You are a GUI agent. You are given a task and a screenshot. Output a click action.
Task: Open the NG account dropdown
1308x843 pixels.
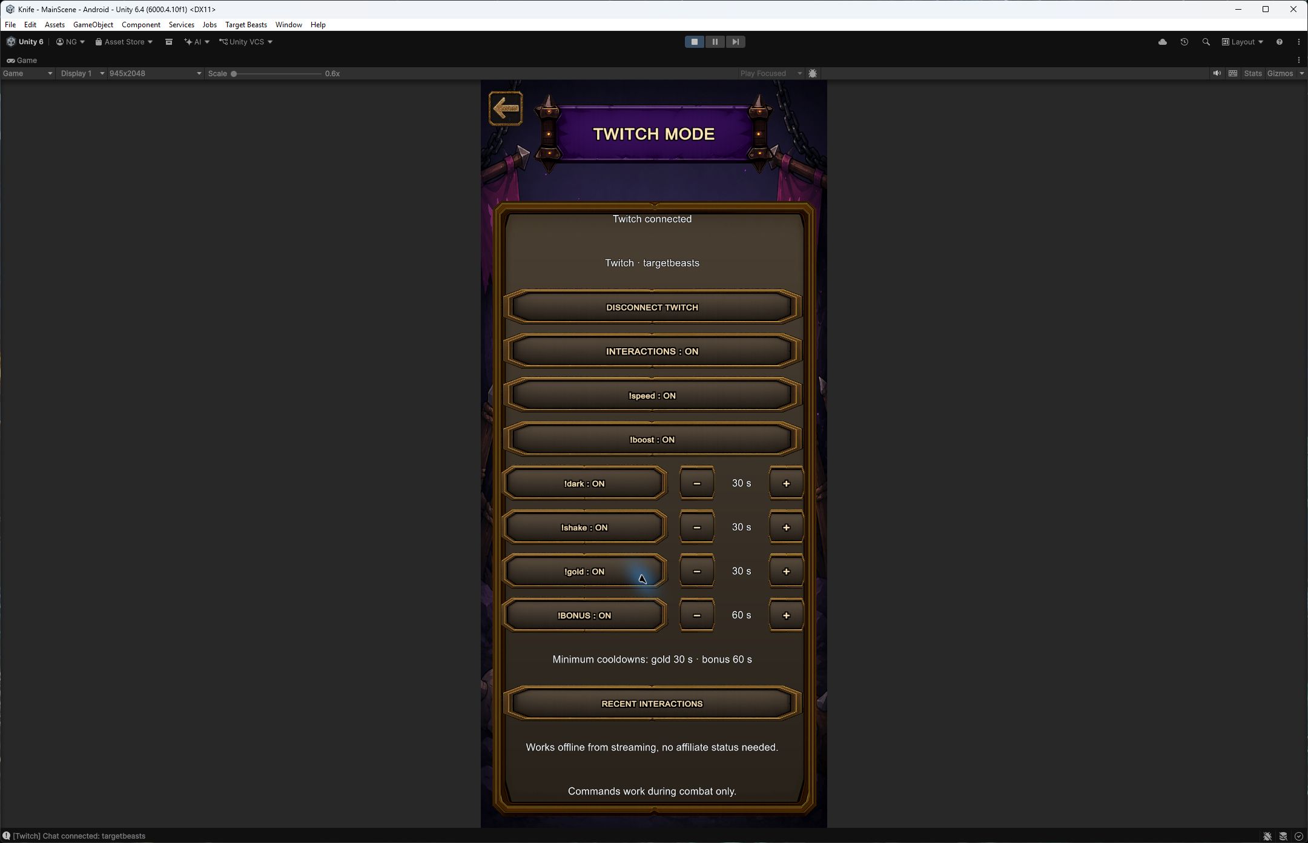[70, 42]
